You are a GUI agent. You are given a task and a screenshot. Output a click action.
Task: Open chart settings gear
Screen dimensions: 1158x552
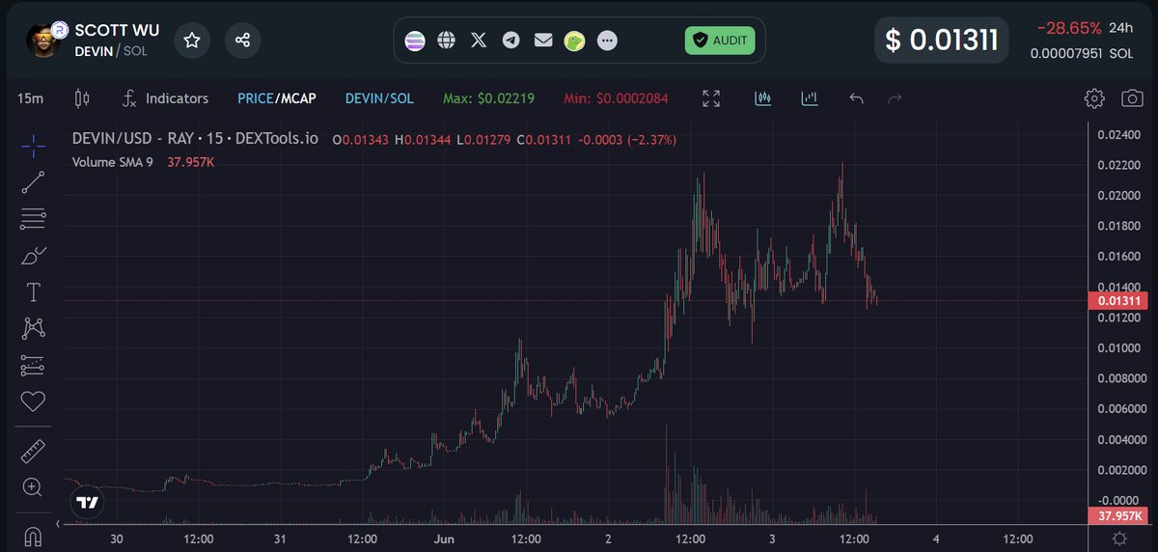tap(1093, 98)
